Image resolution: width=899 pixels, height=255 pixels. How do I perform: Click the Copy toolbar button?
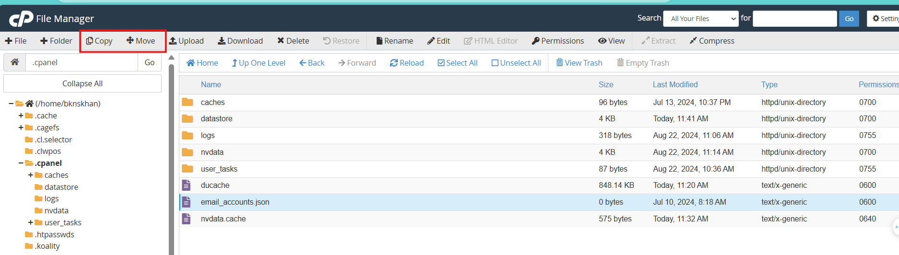(x=99, y=41)
